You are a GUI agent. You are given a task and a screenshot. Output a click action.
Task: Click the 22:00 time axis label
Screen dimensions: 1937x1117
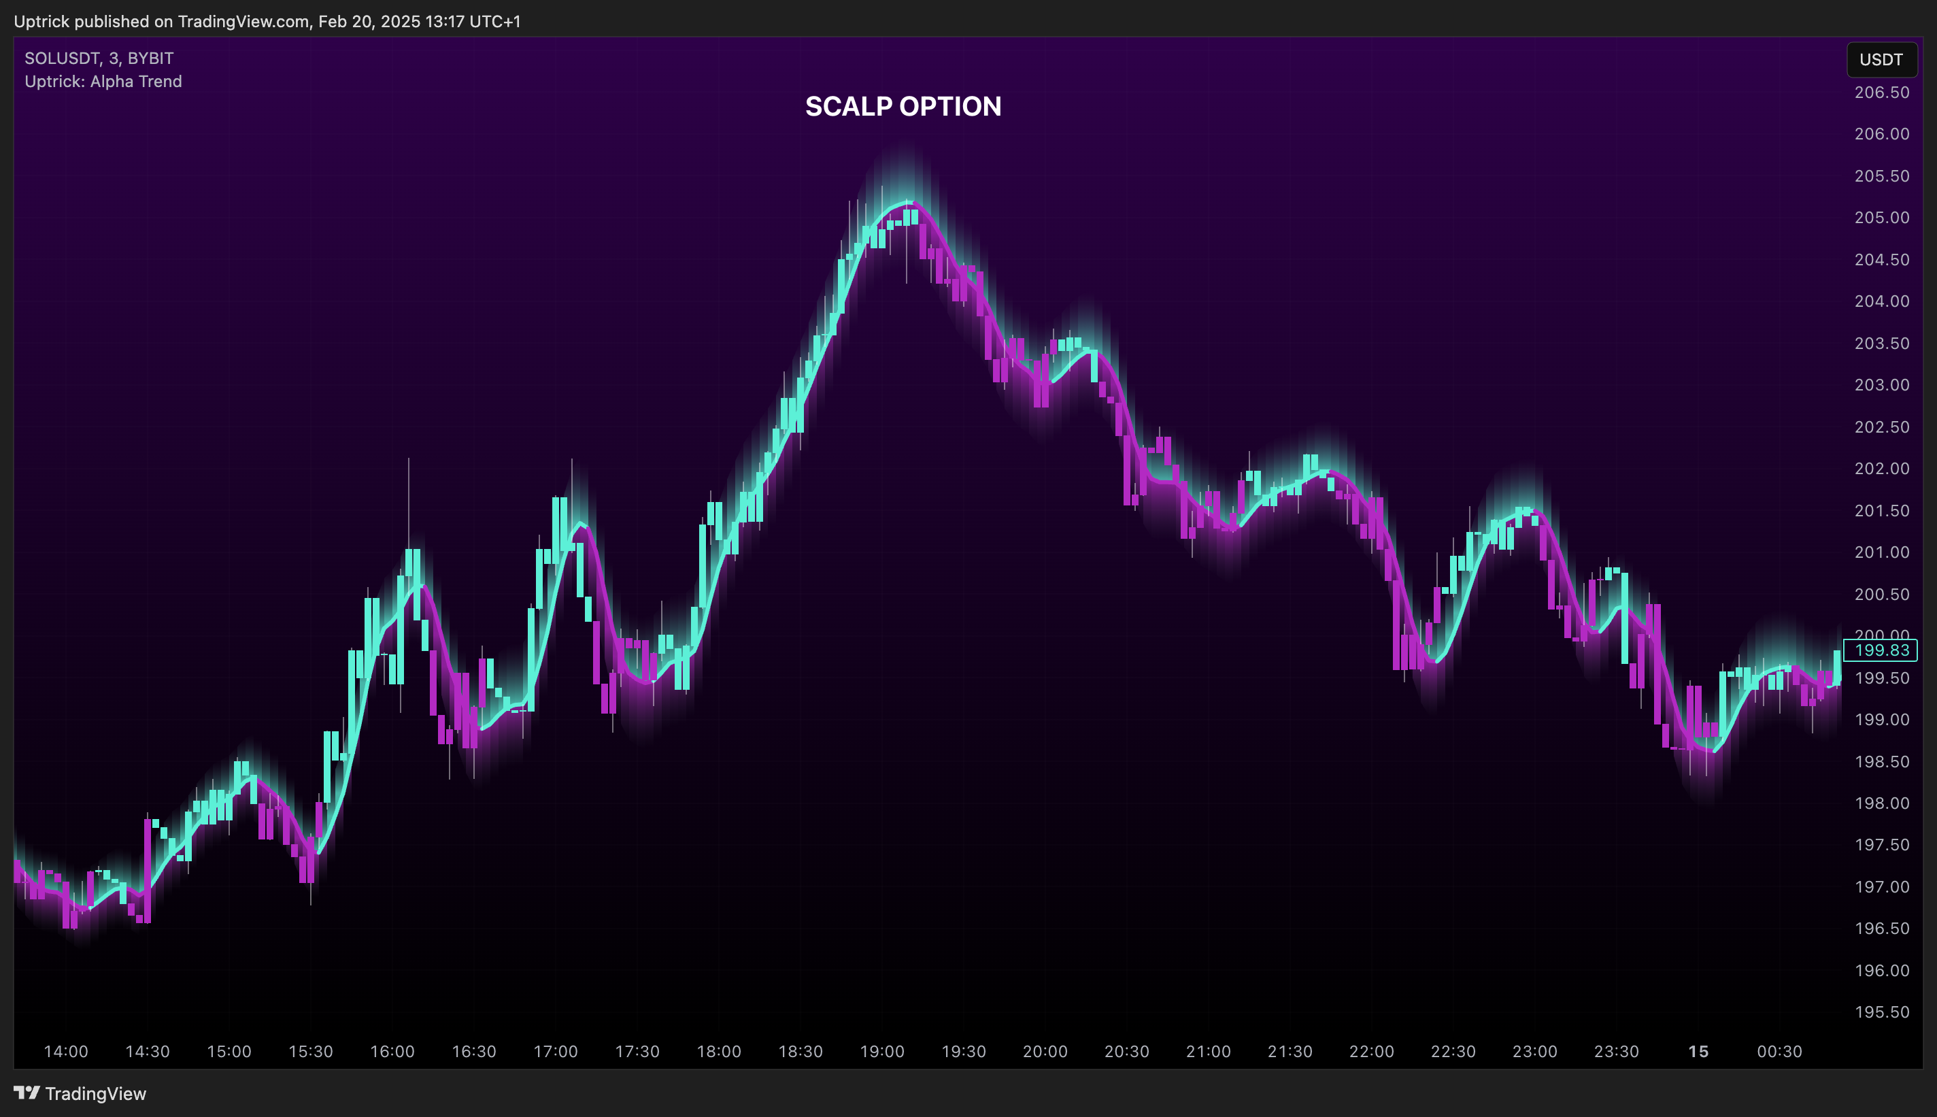1372,1052
